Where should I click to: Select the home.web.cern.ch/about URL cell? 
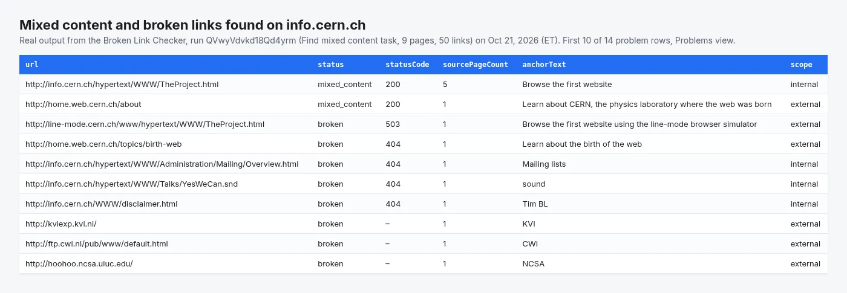(83, 105)
